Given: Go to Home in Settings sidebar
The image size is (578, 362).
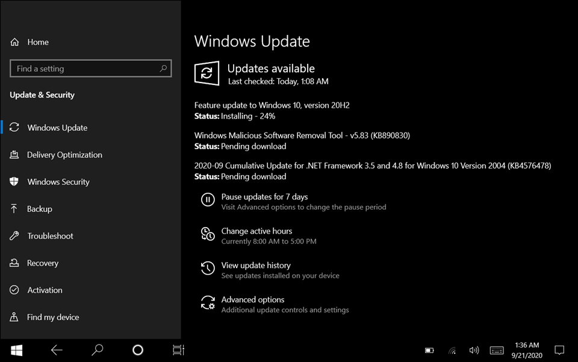Looking at the screenshot, I should [x=38, y=42].
